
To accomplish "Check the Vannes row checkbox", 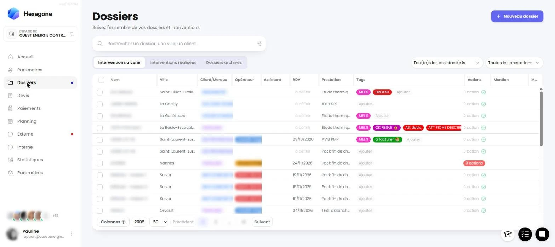I will click(100, 163).
